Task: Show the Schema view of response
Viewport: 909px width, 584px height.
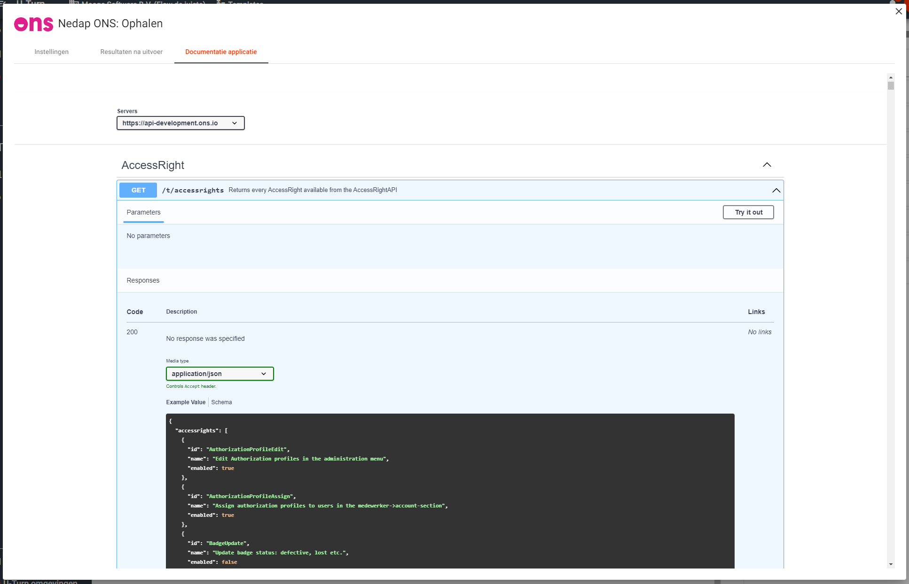Action: (x=221, y=402)
